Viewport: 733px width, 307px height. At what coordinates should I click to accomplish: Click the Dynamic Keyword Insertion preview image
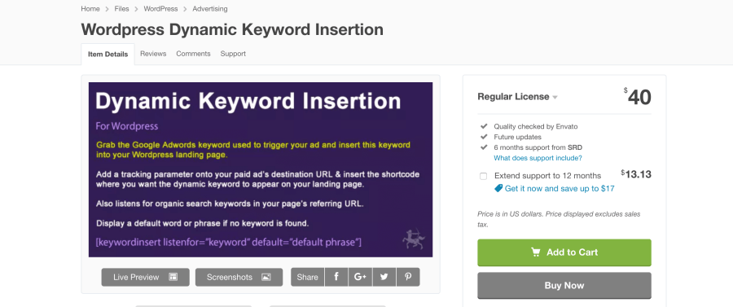(x=261, y=169)
